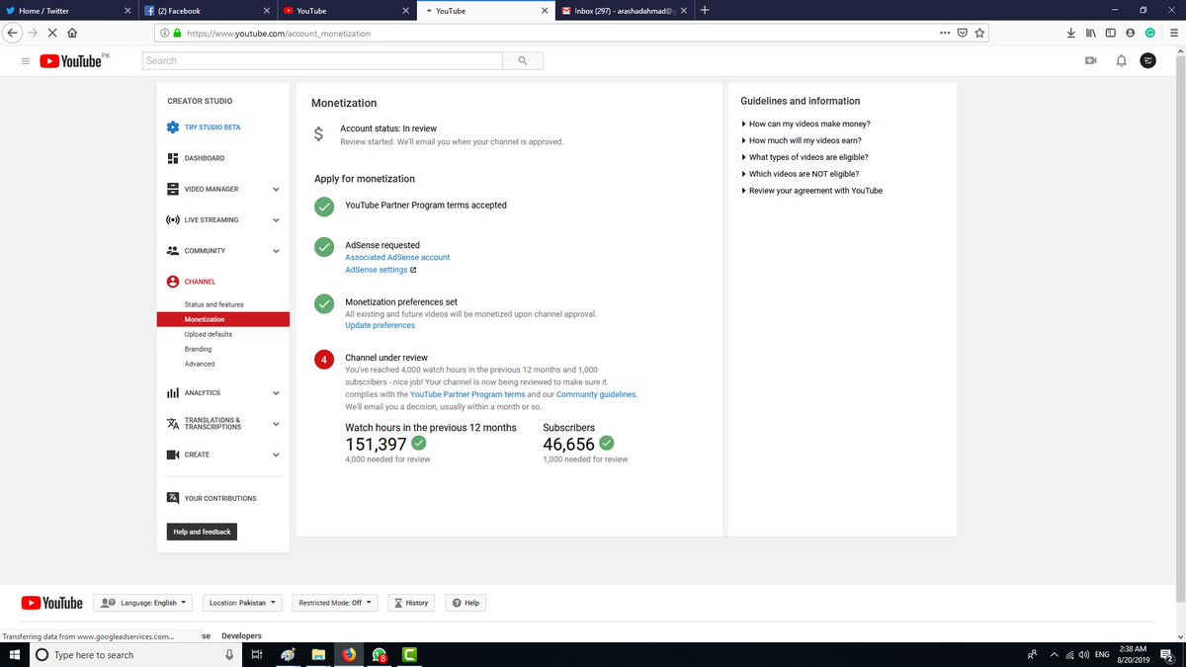Open the Windows notification center
The width and height of the screenshot is (1186, 667).
(1166, 654)
